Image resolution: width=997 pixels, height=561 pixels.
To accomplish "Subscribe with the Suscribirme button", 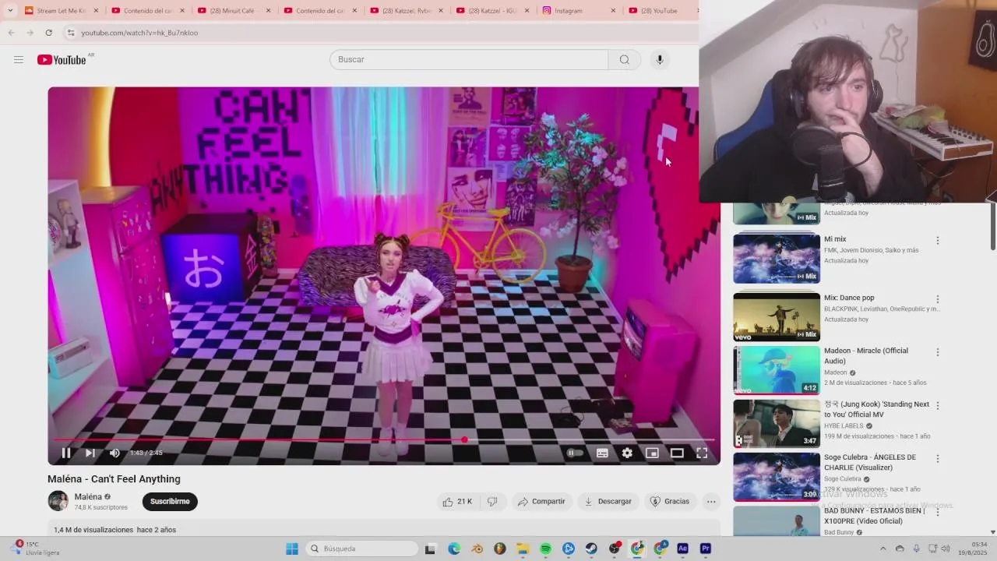I will (x=170, y=502).
